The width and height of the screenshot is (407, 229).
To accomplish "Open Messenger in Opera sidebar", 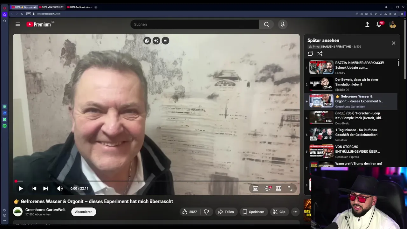I will click(4, 113).
